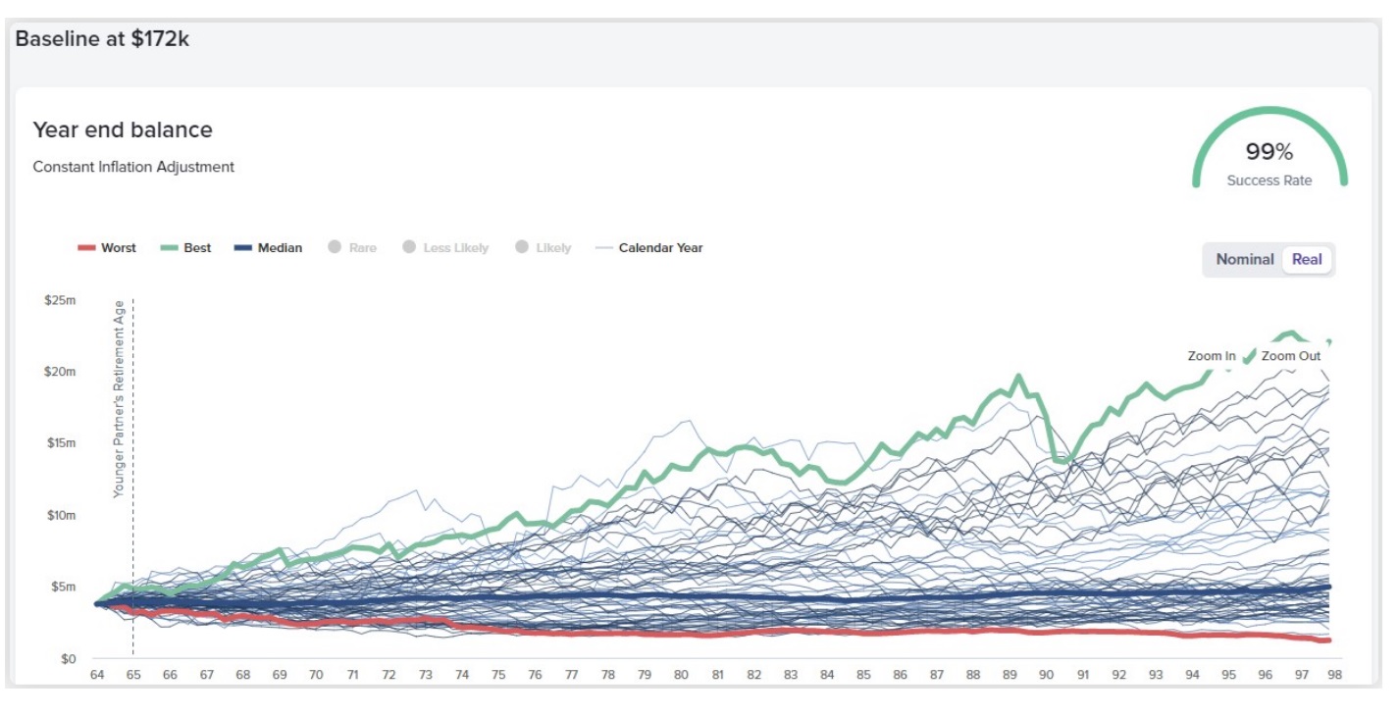Click age 80 on the x-axis

tap(680, 676)
